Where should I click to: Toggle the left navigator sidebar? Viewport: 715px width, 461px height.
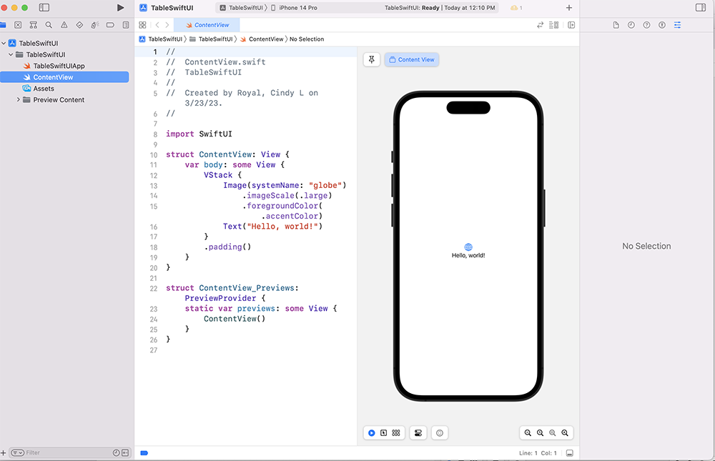(x=44, y=8)
